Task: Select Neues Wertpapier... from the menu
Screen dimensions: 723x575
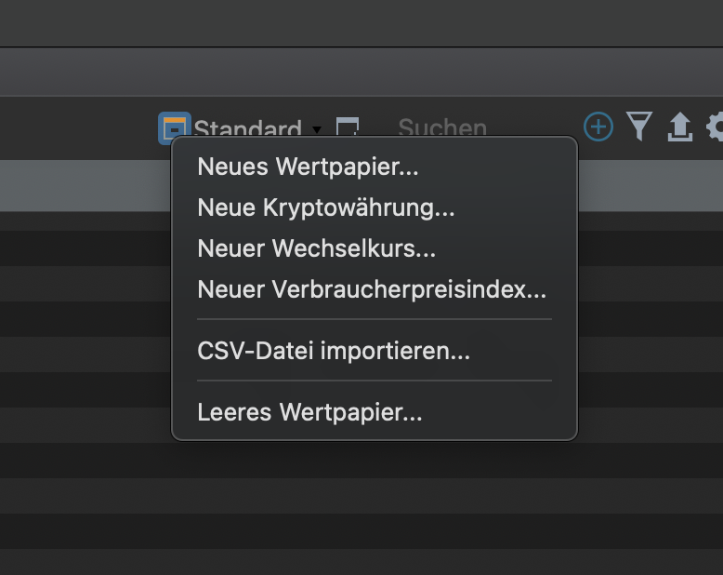Action: 309,167
